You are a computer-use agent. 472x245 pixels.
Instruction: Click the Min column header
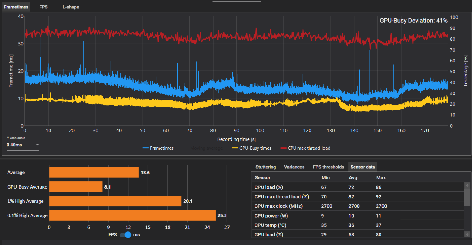(326, 177)
